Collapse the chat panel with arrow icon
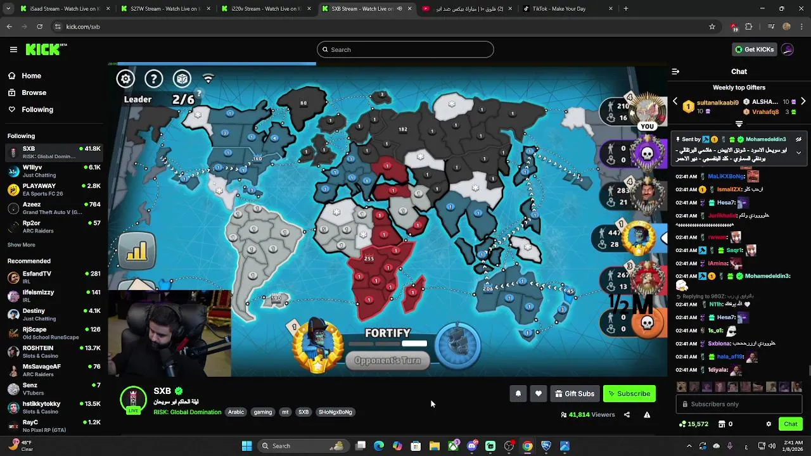 [x=675, y=72]
